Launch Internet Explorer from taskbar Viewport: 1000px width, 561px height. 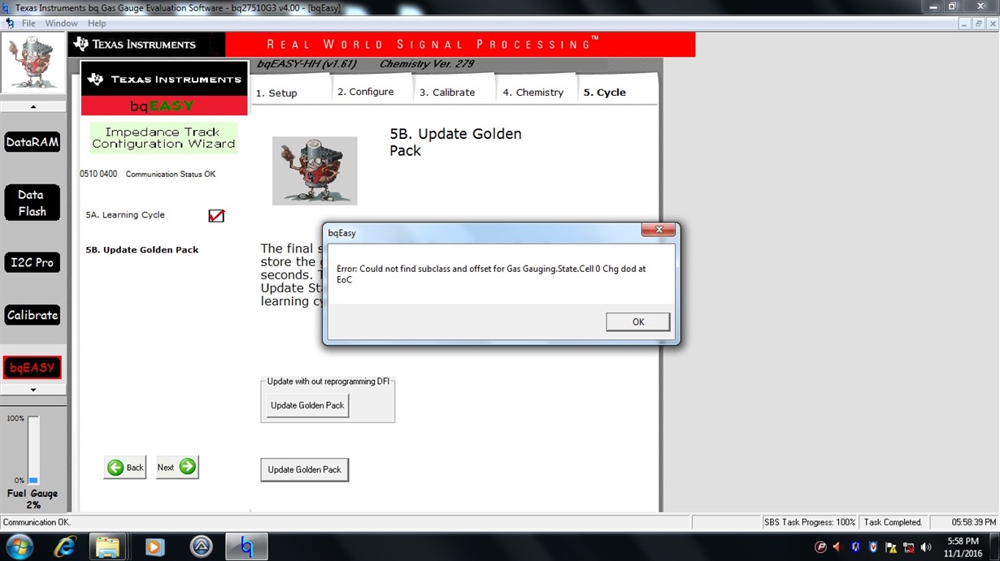[x=65, y=547]
